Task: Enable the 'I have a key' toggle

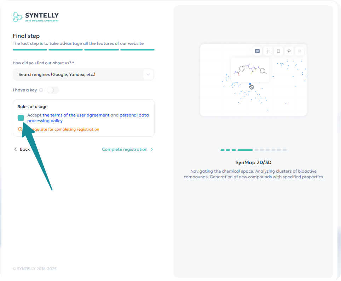Action: click(53, 90)
